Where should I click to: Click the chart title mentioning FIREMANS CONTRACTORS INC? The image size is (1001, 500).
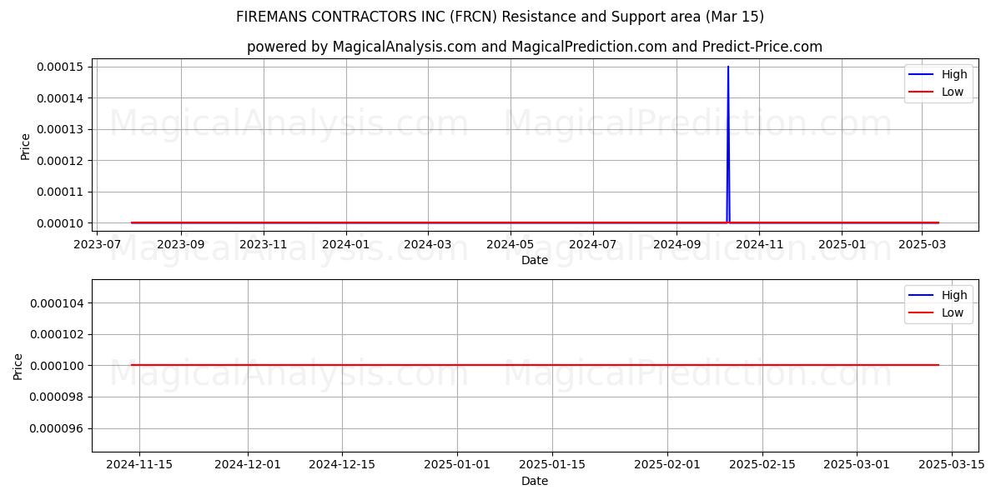pyautogui.click(x=500, y=17)
